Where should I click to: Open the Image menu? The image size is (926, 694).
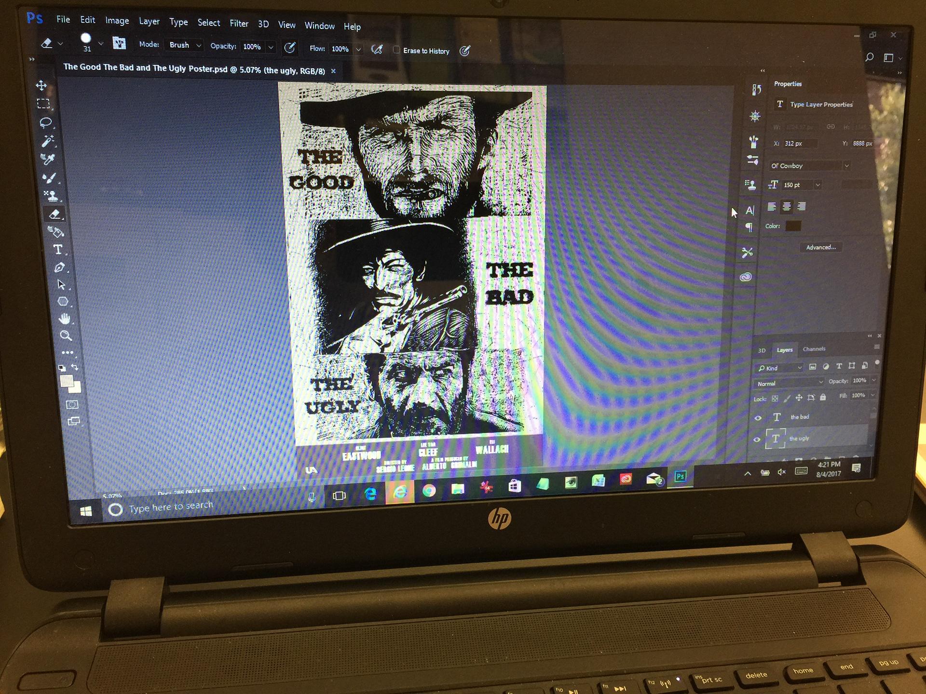click(117, 21)
